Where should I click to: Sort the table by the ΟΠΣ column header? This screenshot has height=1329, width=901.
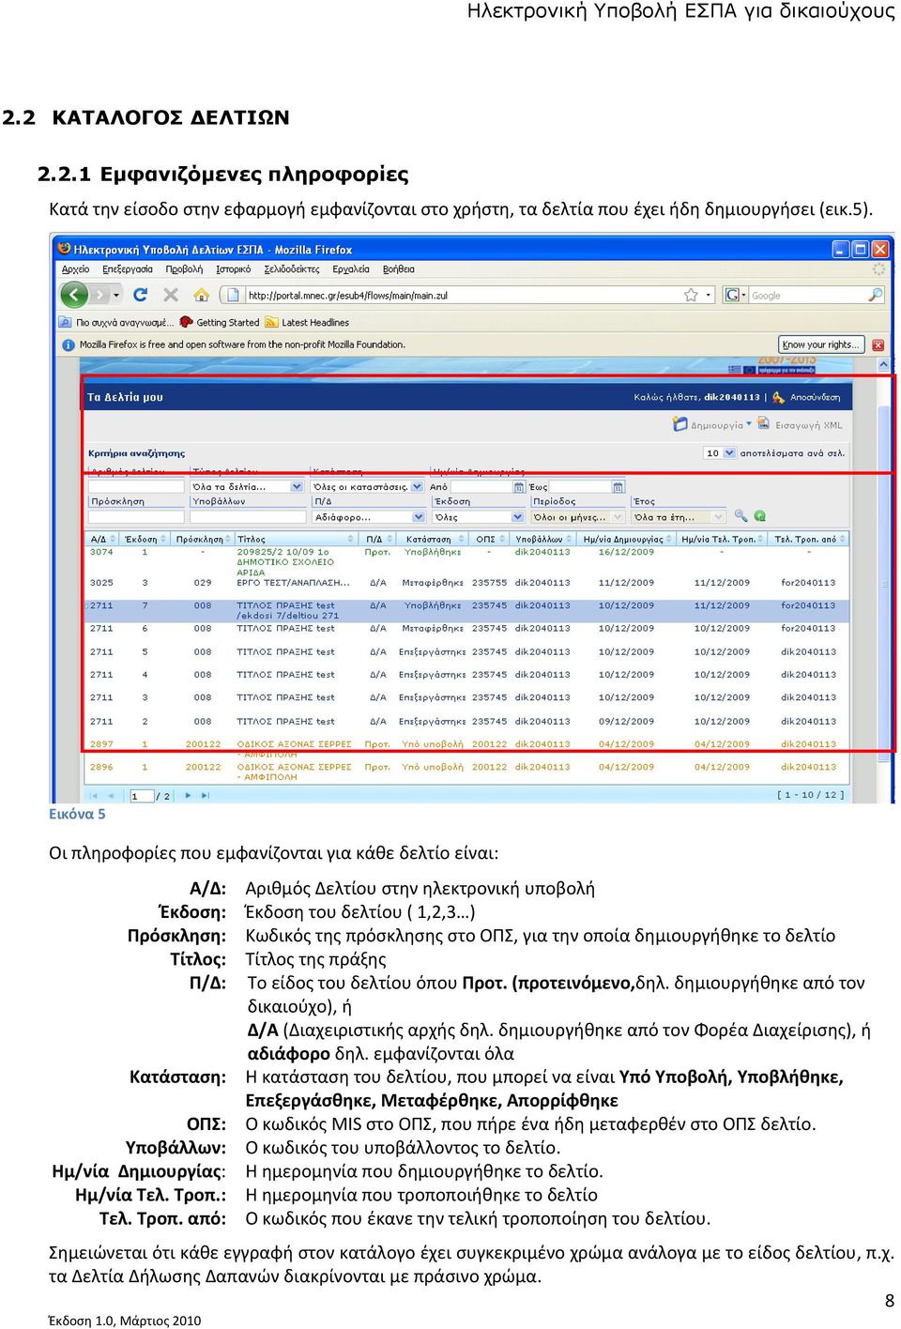[x=490, y=540]
